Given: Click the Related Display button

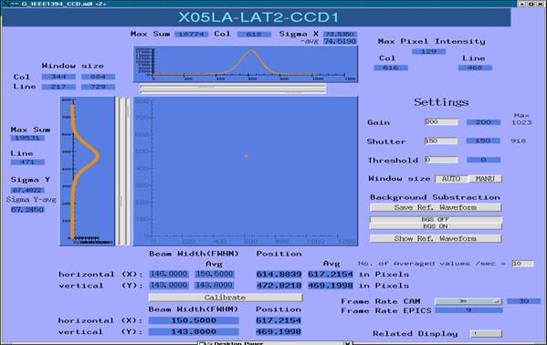Looking at the screenshot, I should click(x=487, y=333).
